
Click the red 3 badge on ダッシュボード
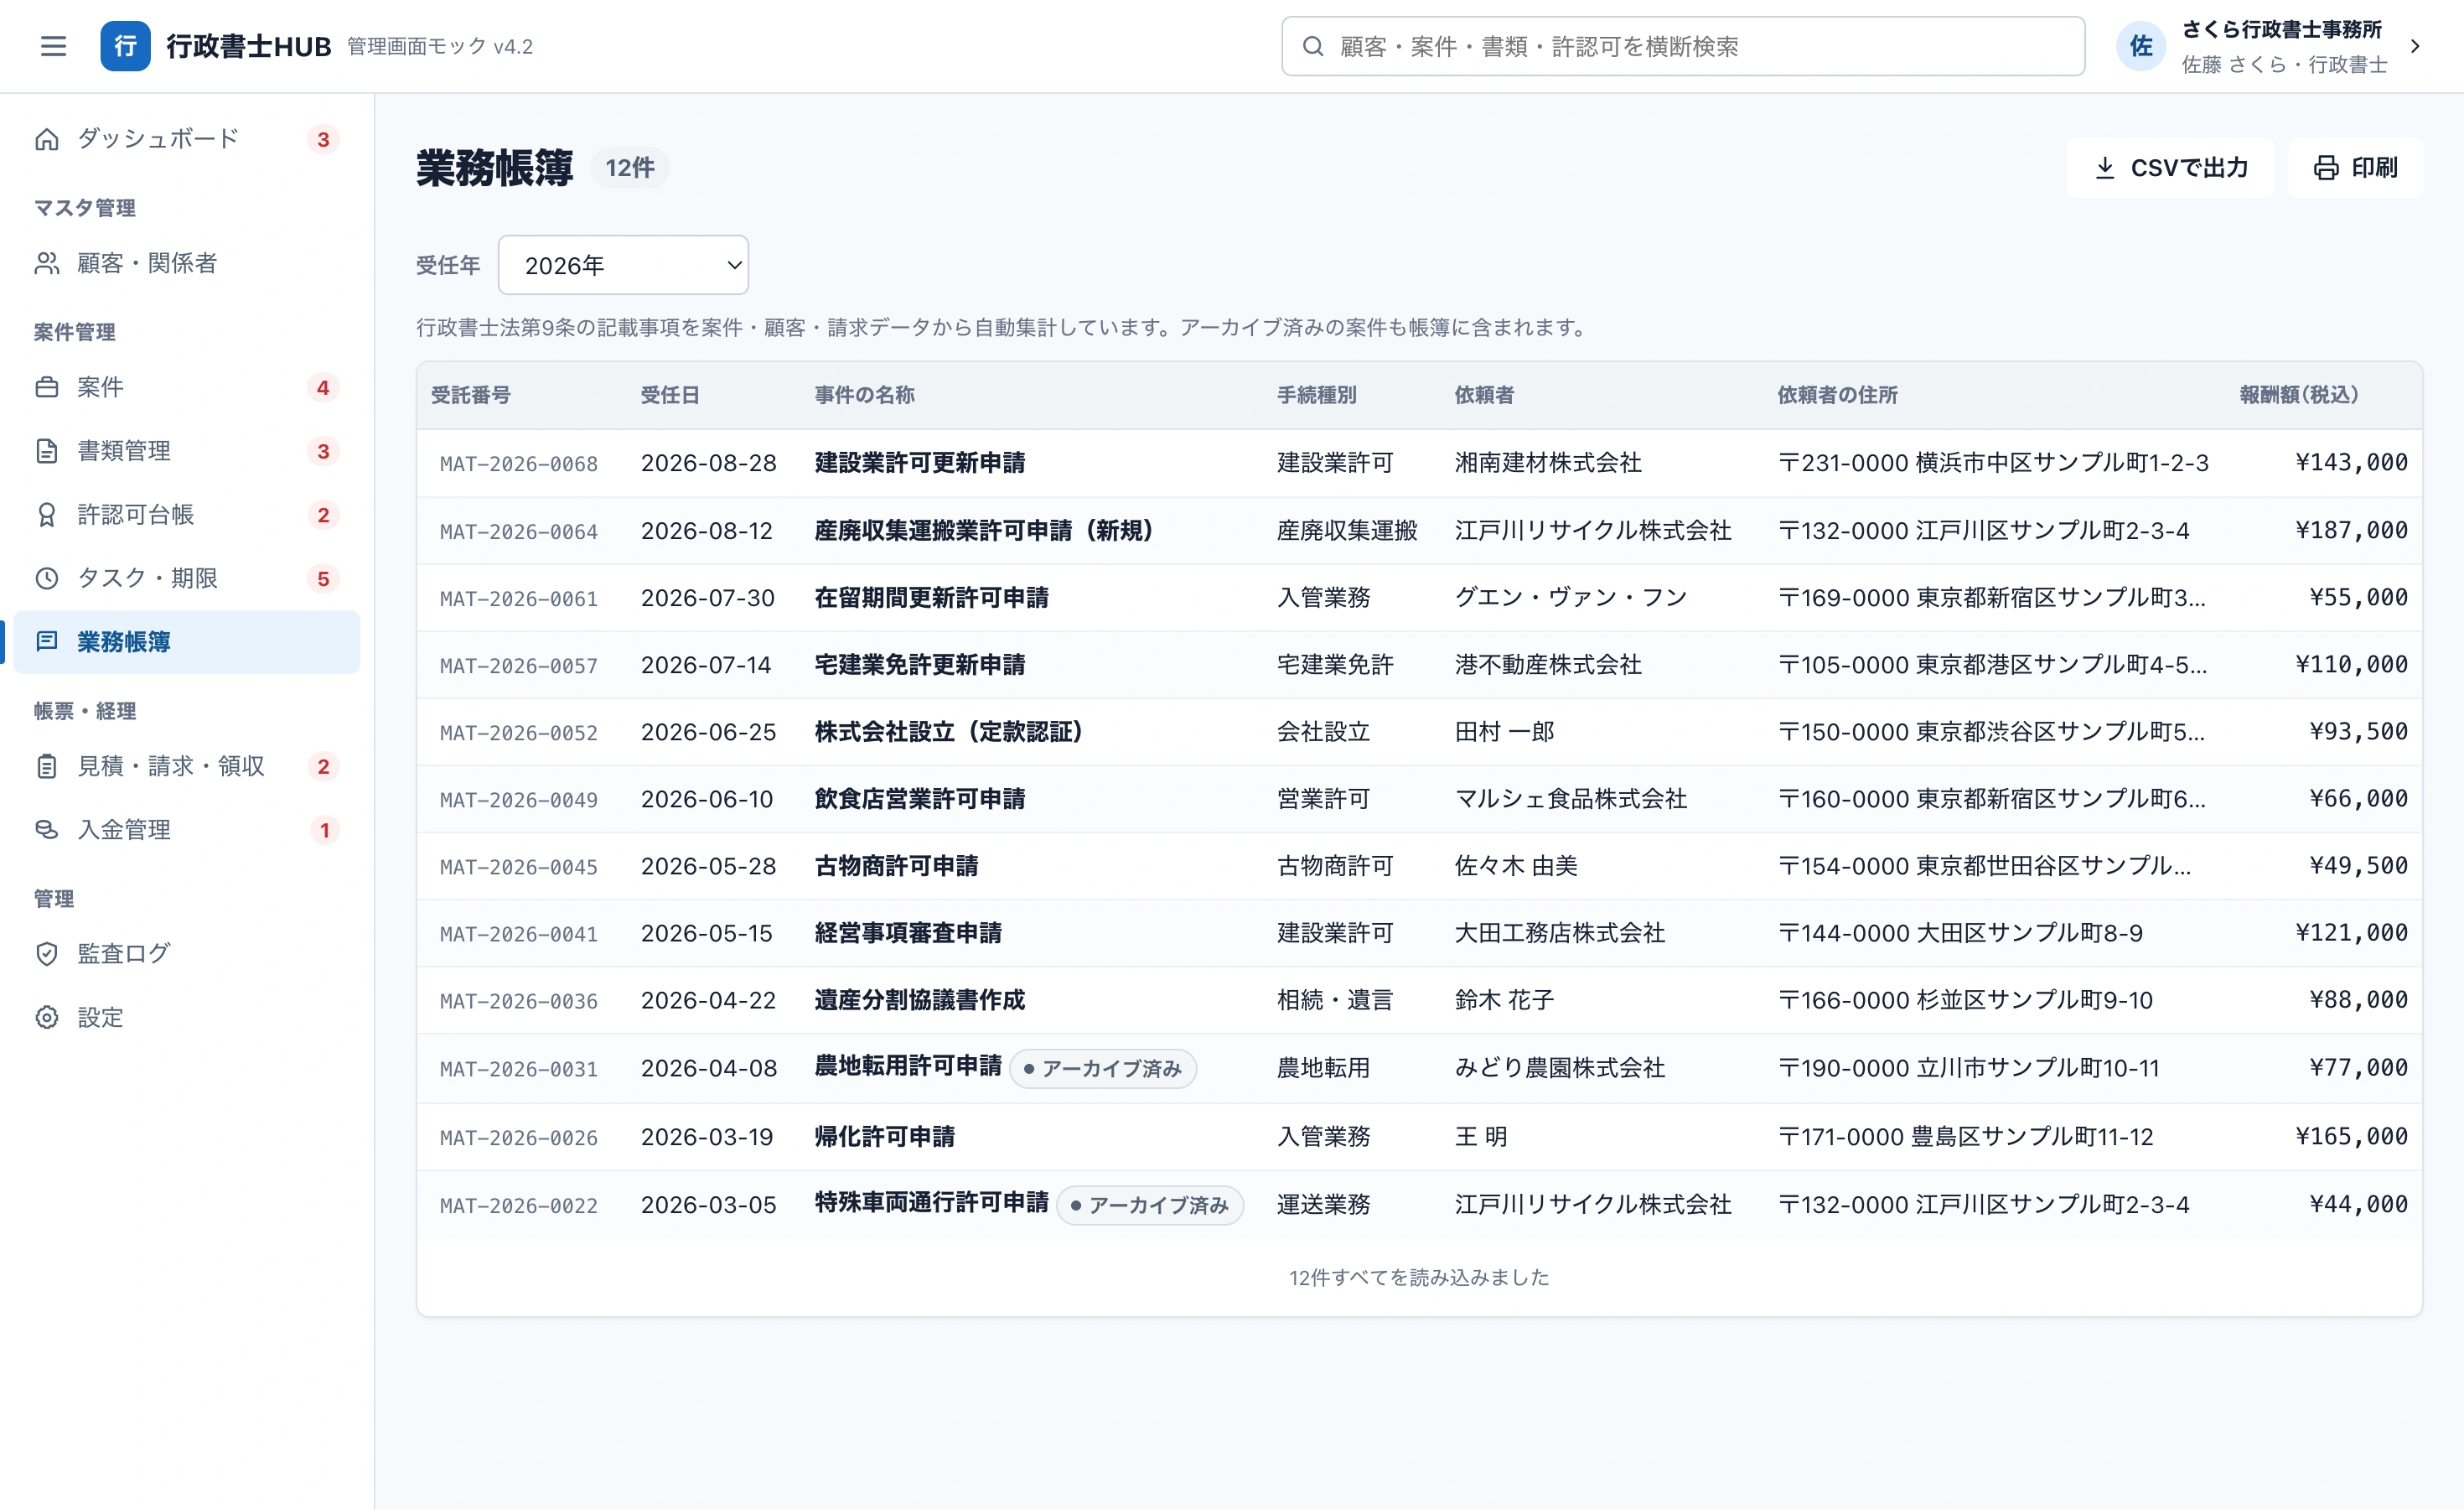323,139
